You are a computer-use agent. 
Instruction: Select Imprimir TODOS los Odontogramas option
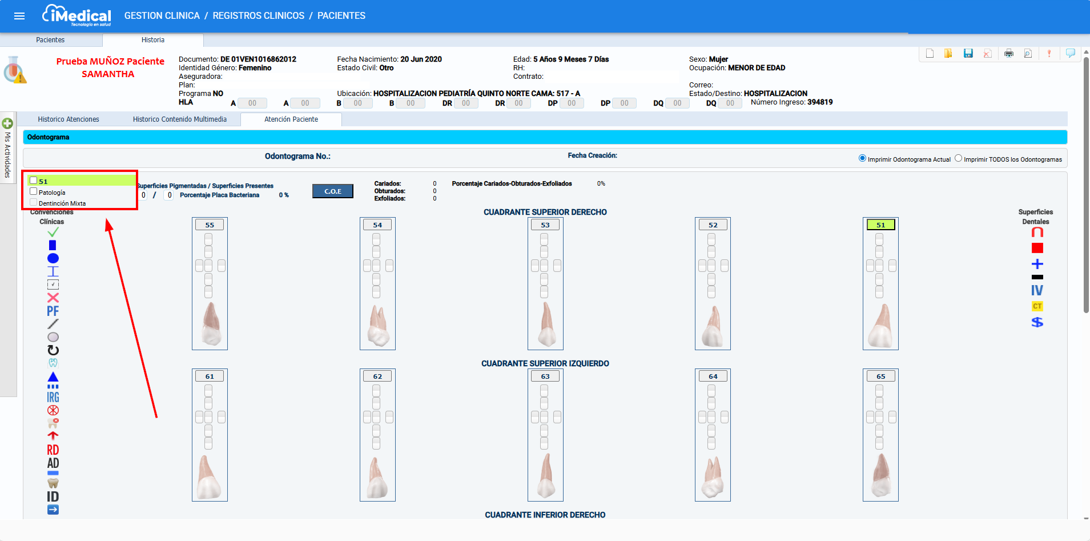pyautogui.click(x=958, y=159)
